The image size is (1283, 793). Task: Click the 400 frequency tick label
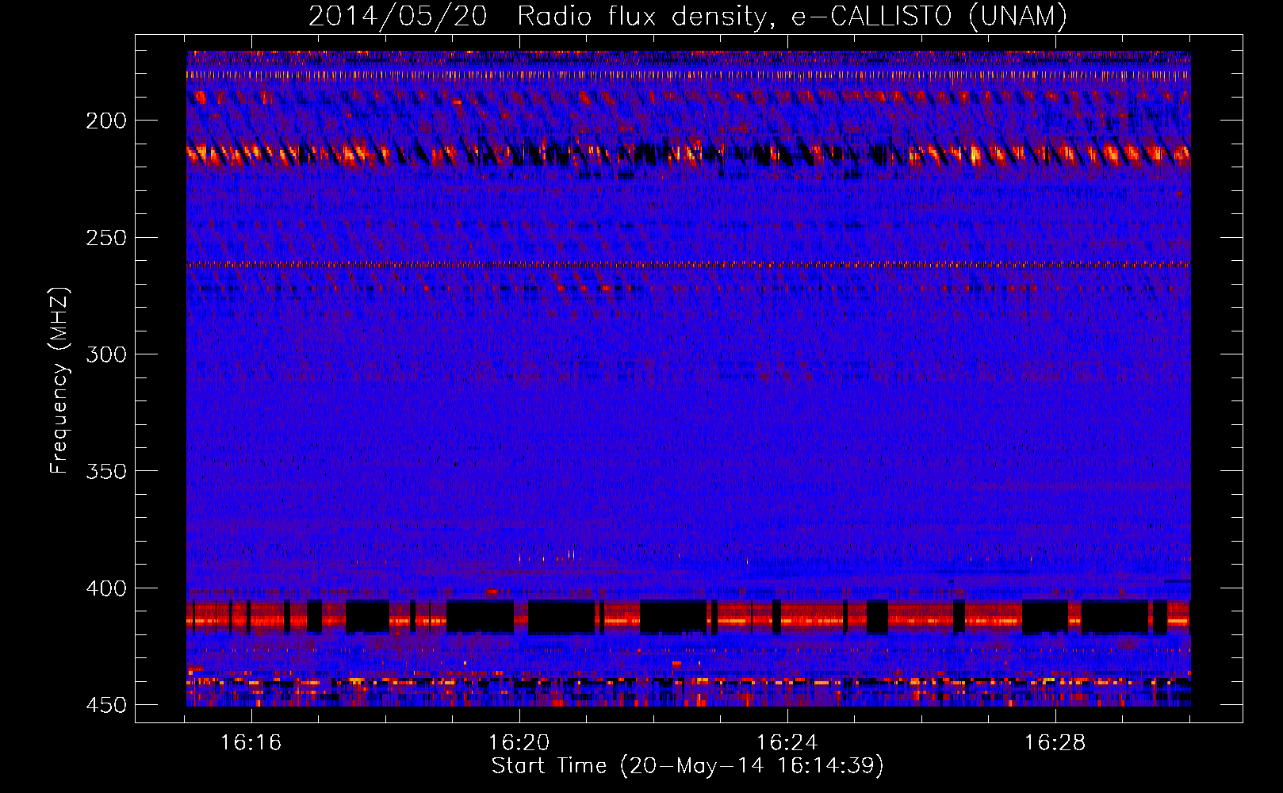pos(106,588)
